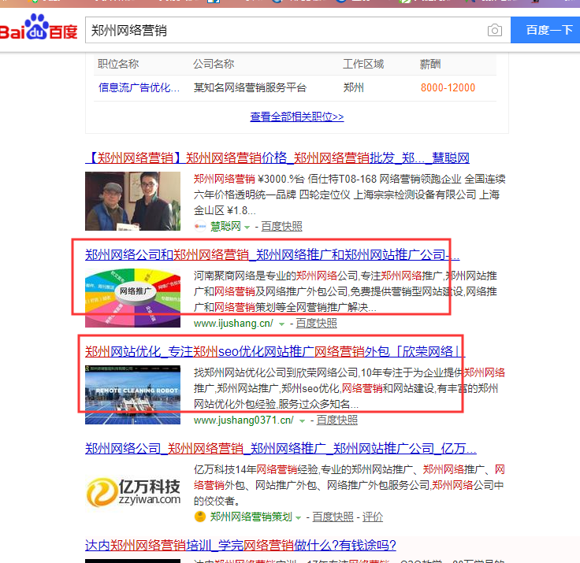Click 评价 link for 亿万科技 result

click(373, 517)
